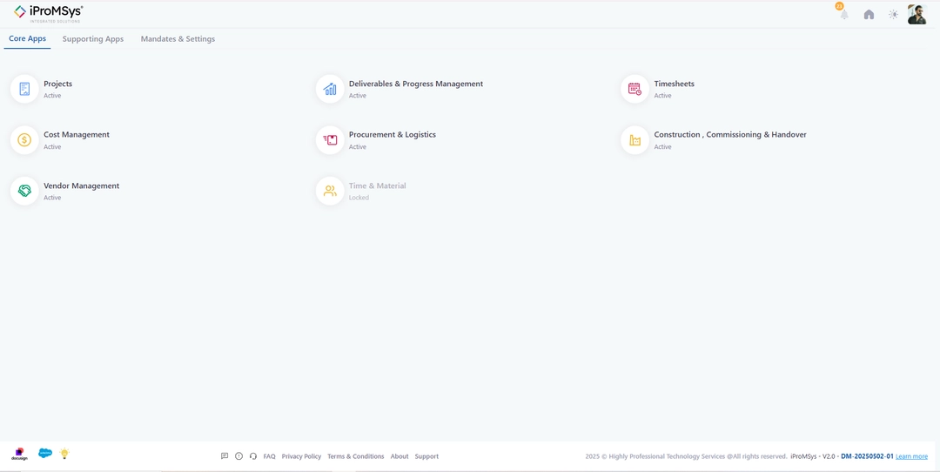
Task: Launch Vendor Management handshake icon
Action: pyautogui.click(x=24, y=191)
